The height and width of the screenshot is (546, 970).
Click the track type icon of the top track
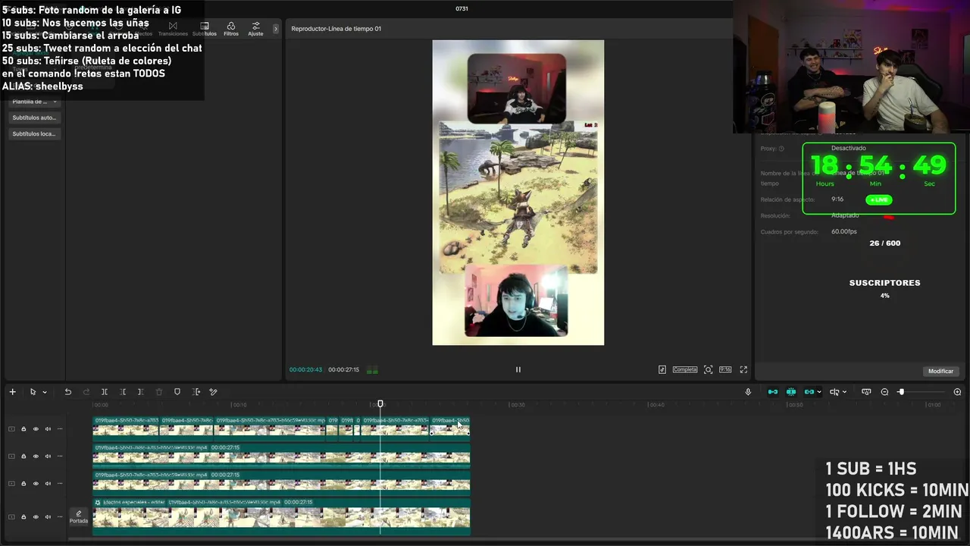pos(11,428)
